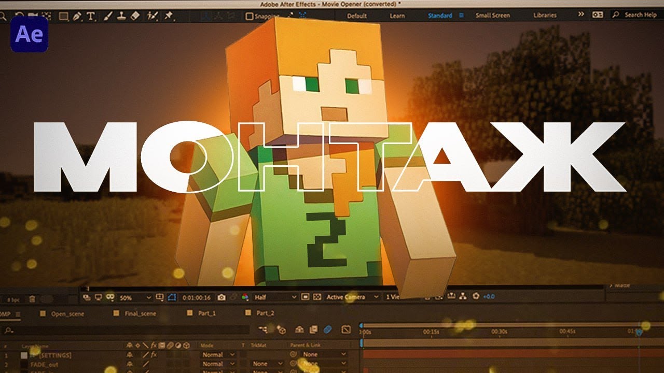Toggle Frame Blending enable for composition

pyautogui.click(x=313, y=329)
